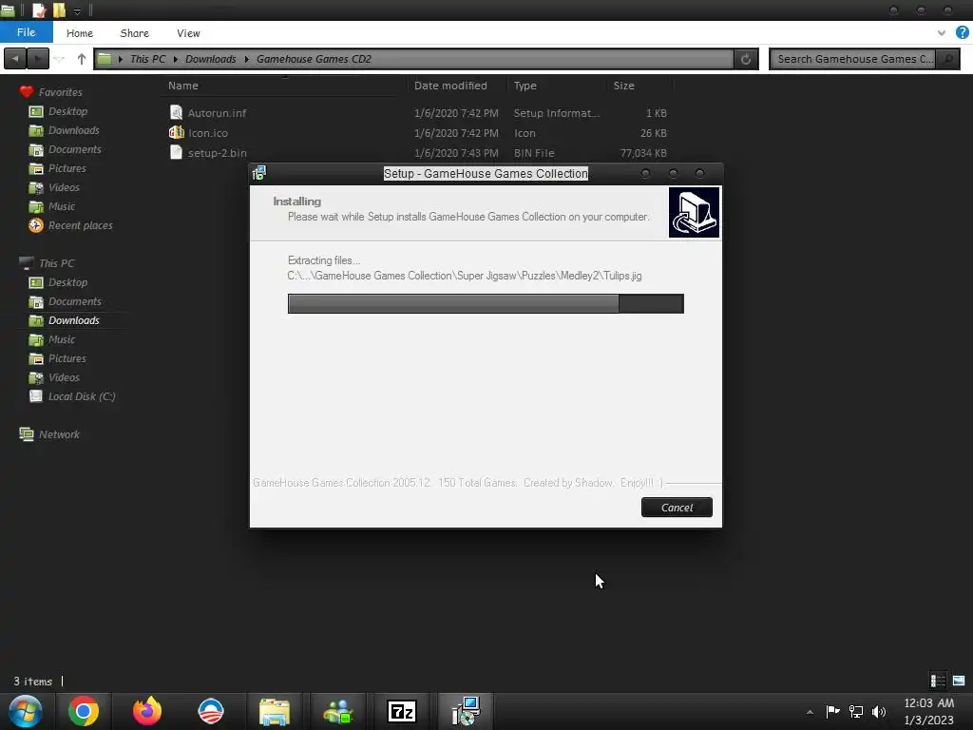Image resolution: width=973 pixels, height=730 pixels.
Task: Select This PC in the address path
Action: (x=147, y=59)
